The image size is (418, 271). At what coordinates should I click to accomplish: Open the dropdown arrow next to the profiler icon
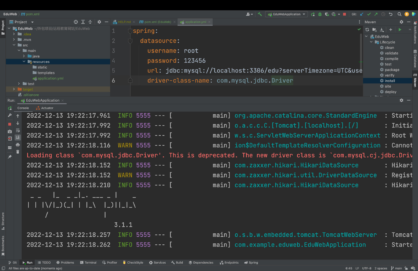(x=339, y=14)
